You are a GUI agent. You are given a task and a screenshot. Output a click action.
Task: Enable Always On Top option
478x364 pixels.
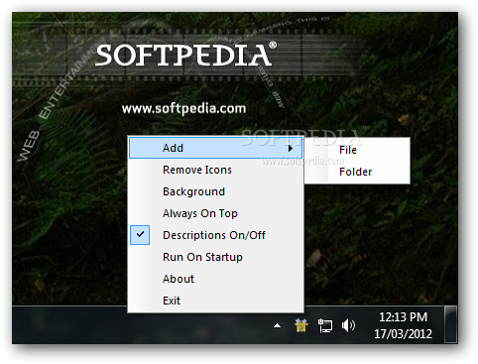pos(215,213)
